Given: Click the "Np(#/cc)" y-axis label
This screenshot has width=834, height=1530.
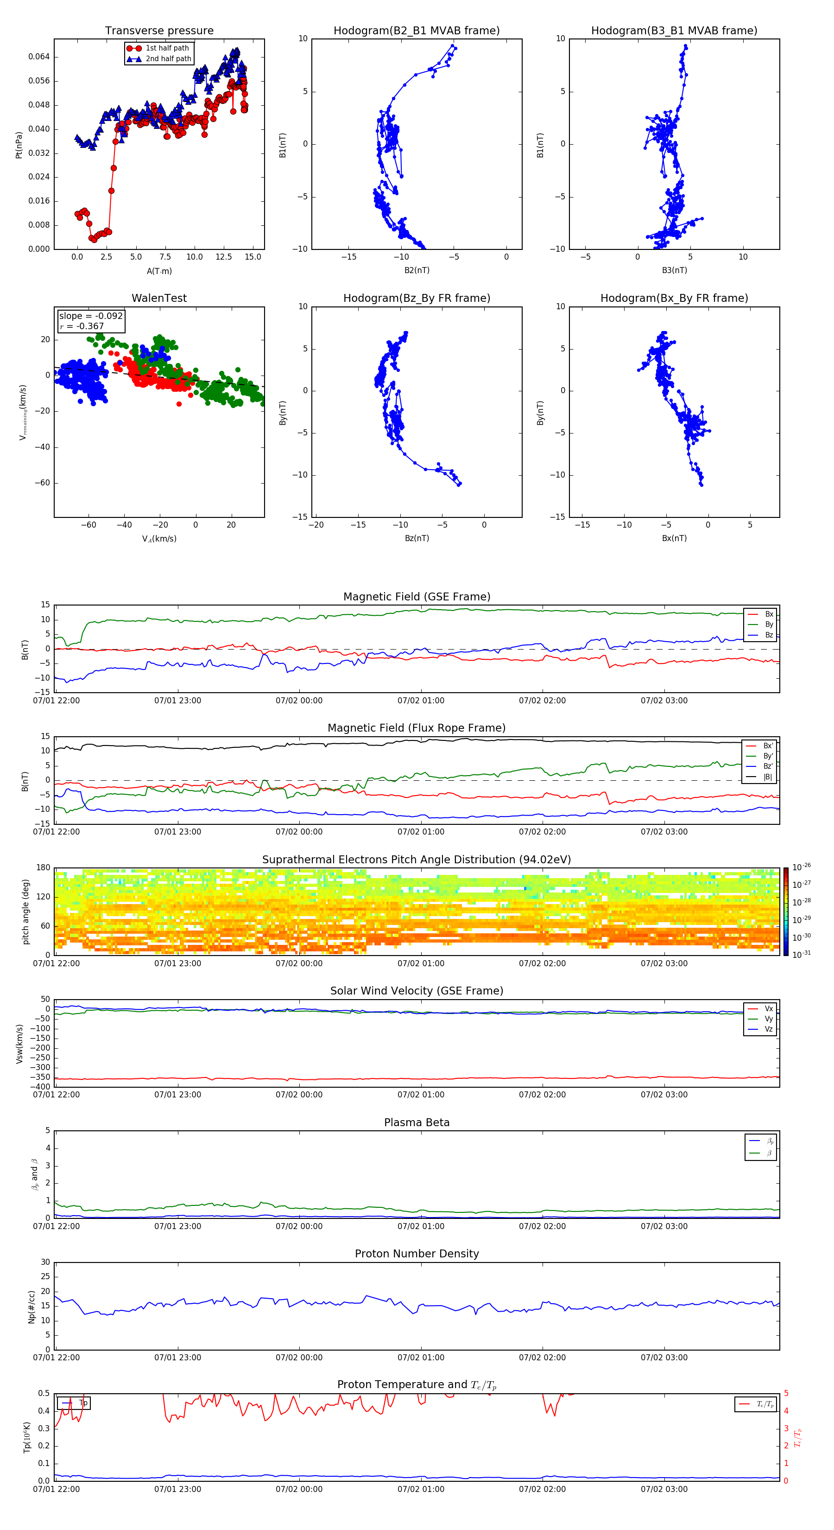Looking at the screenshot, I should 32,1306.
